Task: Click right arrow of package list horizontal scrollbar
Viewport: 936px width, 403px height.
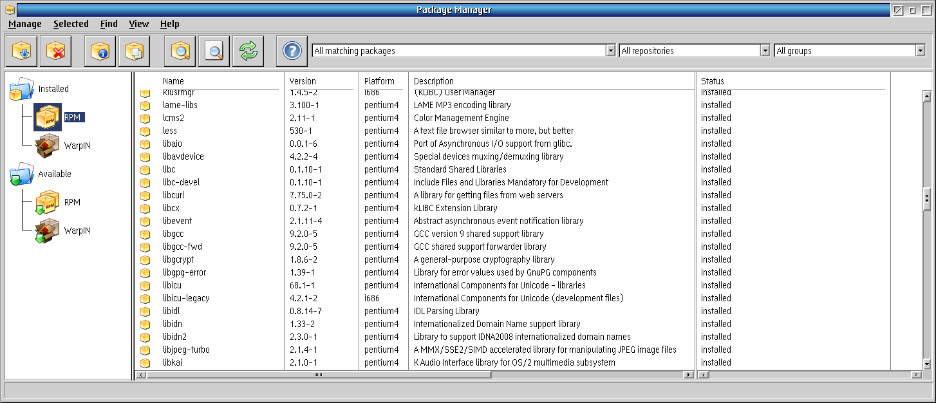Action: click(x=689, y=375)
